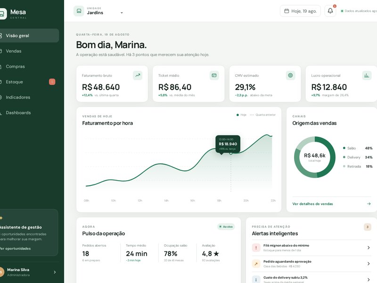The width and height of the screenshot is (377, 283).
Task: Click the Estoque badge showing 5
Action: 52,82
